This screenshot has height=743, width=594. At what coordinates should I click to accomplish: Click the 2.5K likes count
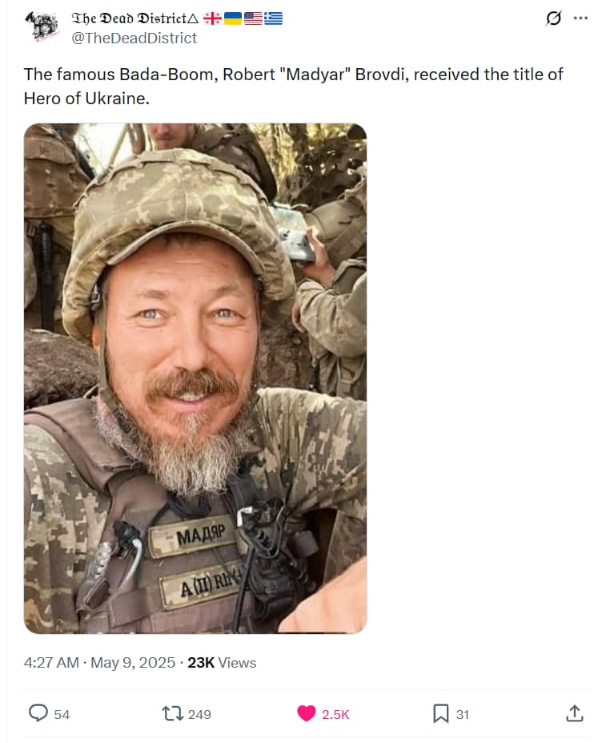point(335,715)
